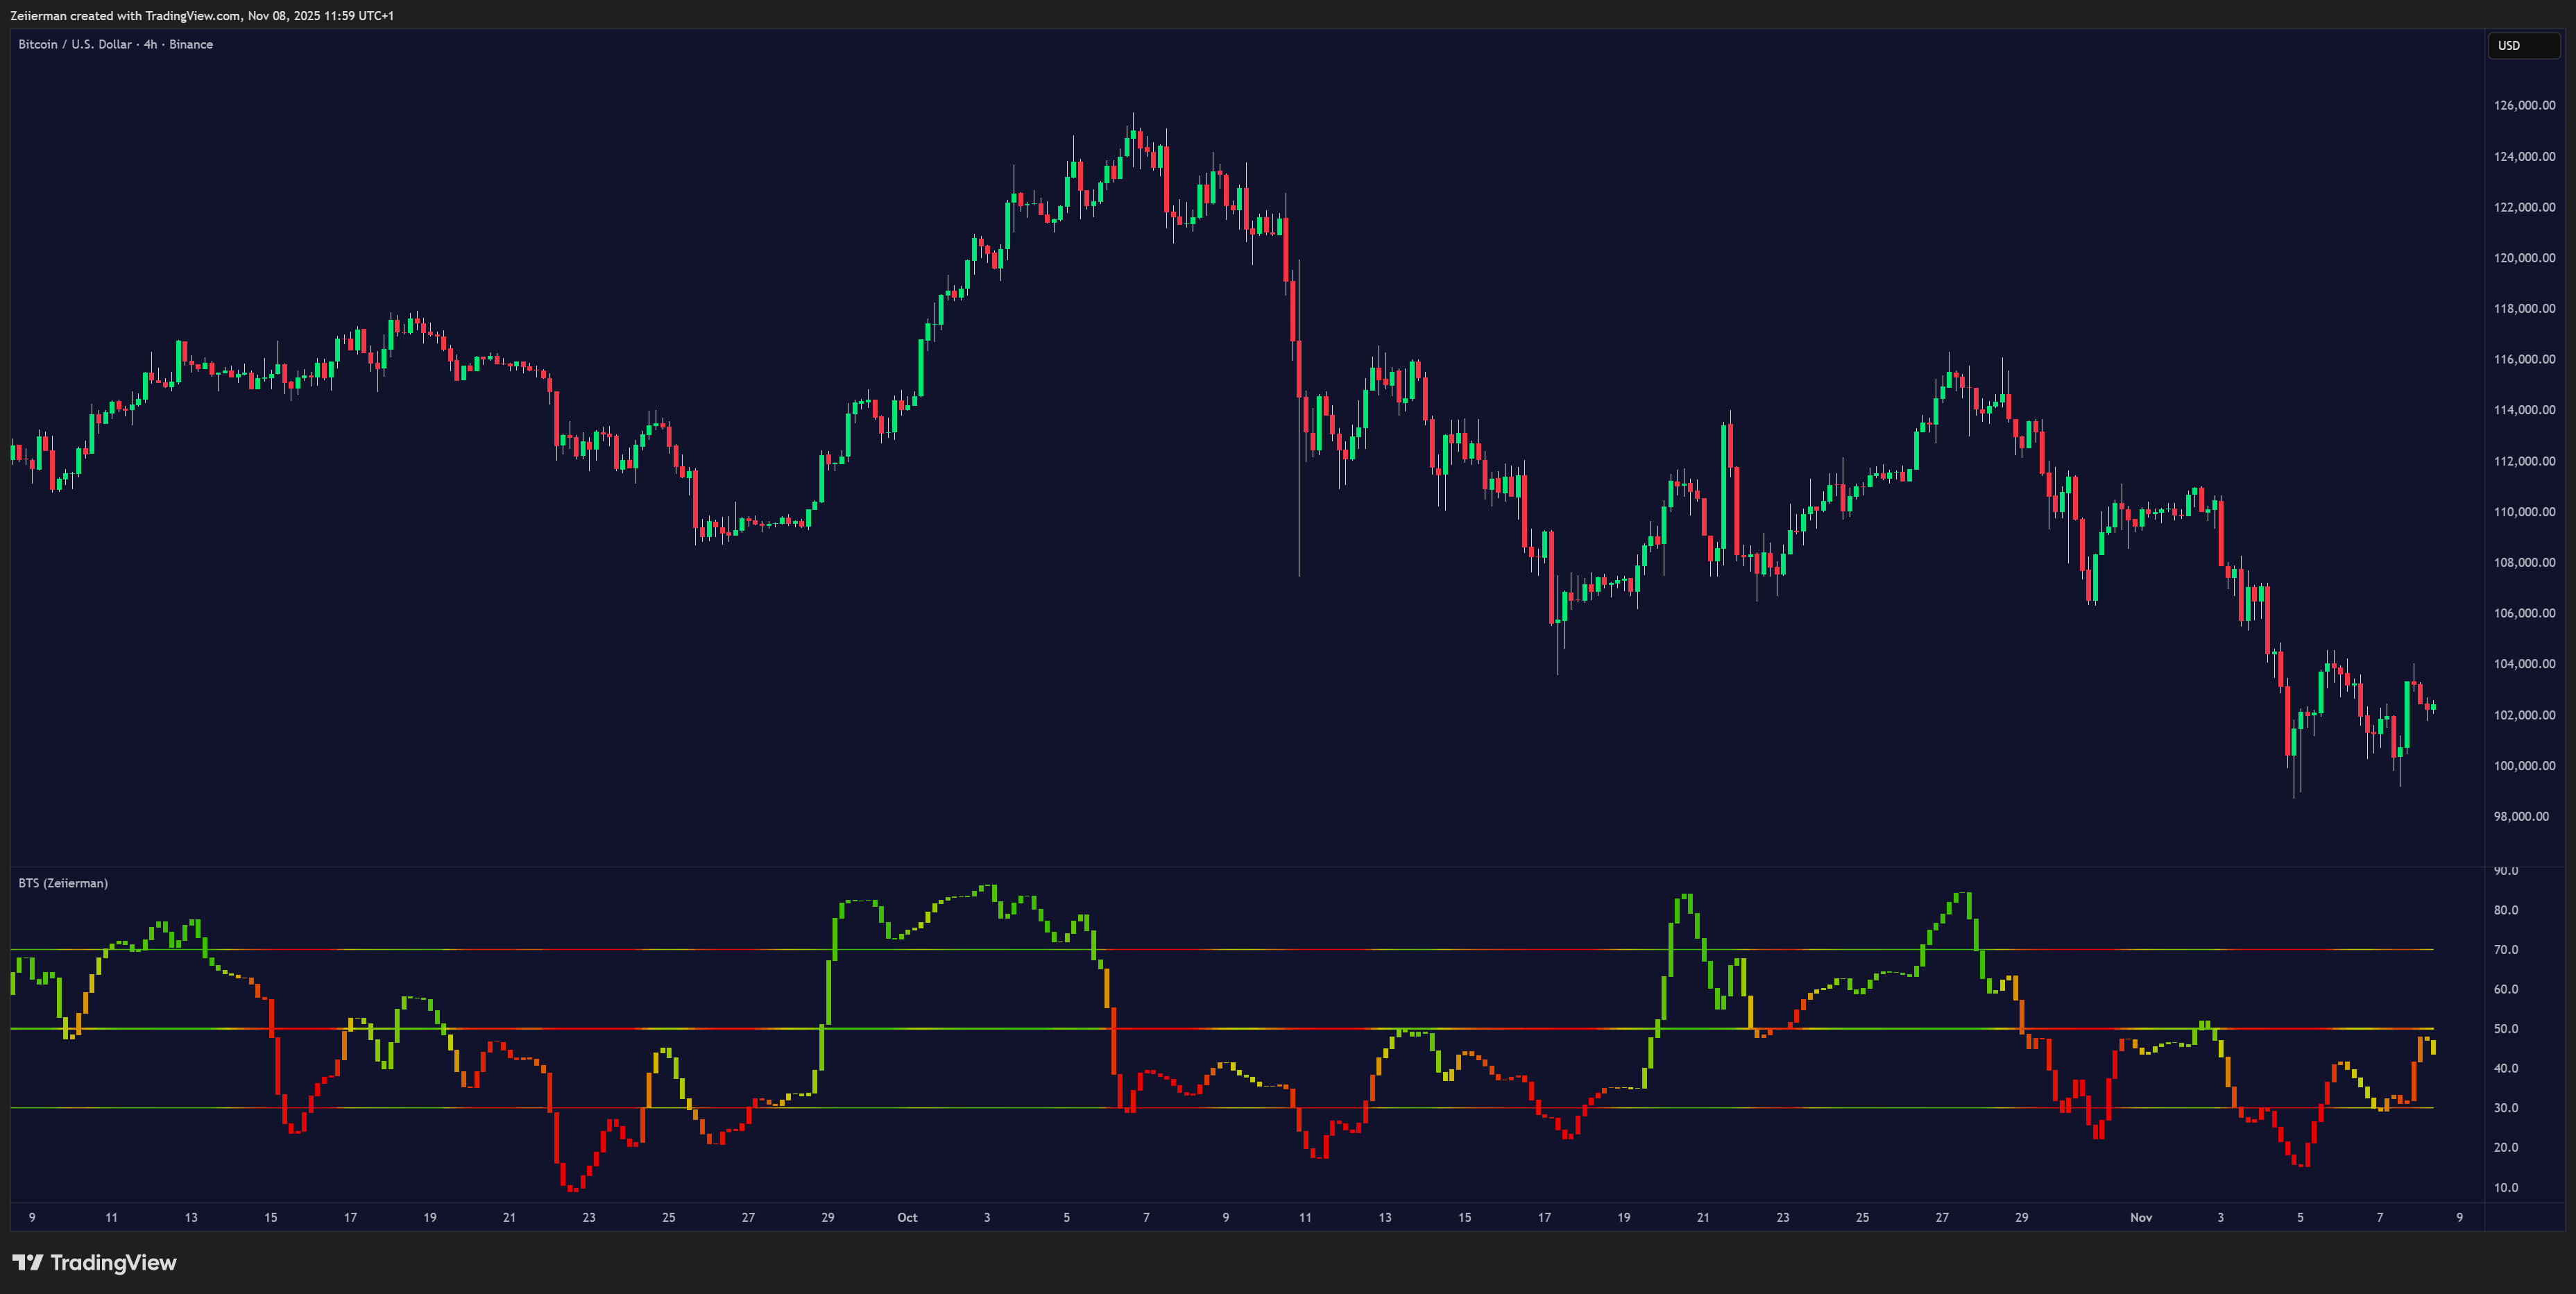
Task: Click the 108,000.00 price axis label
Action: tap(2524, 562)
